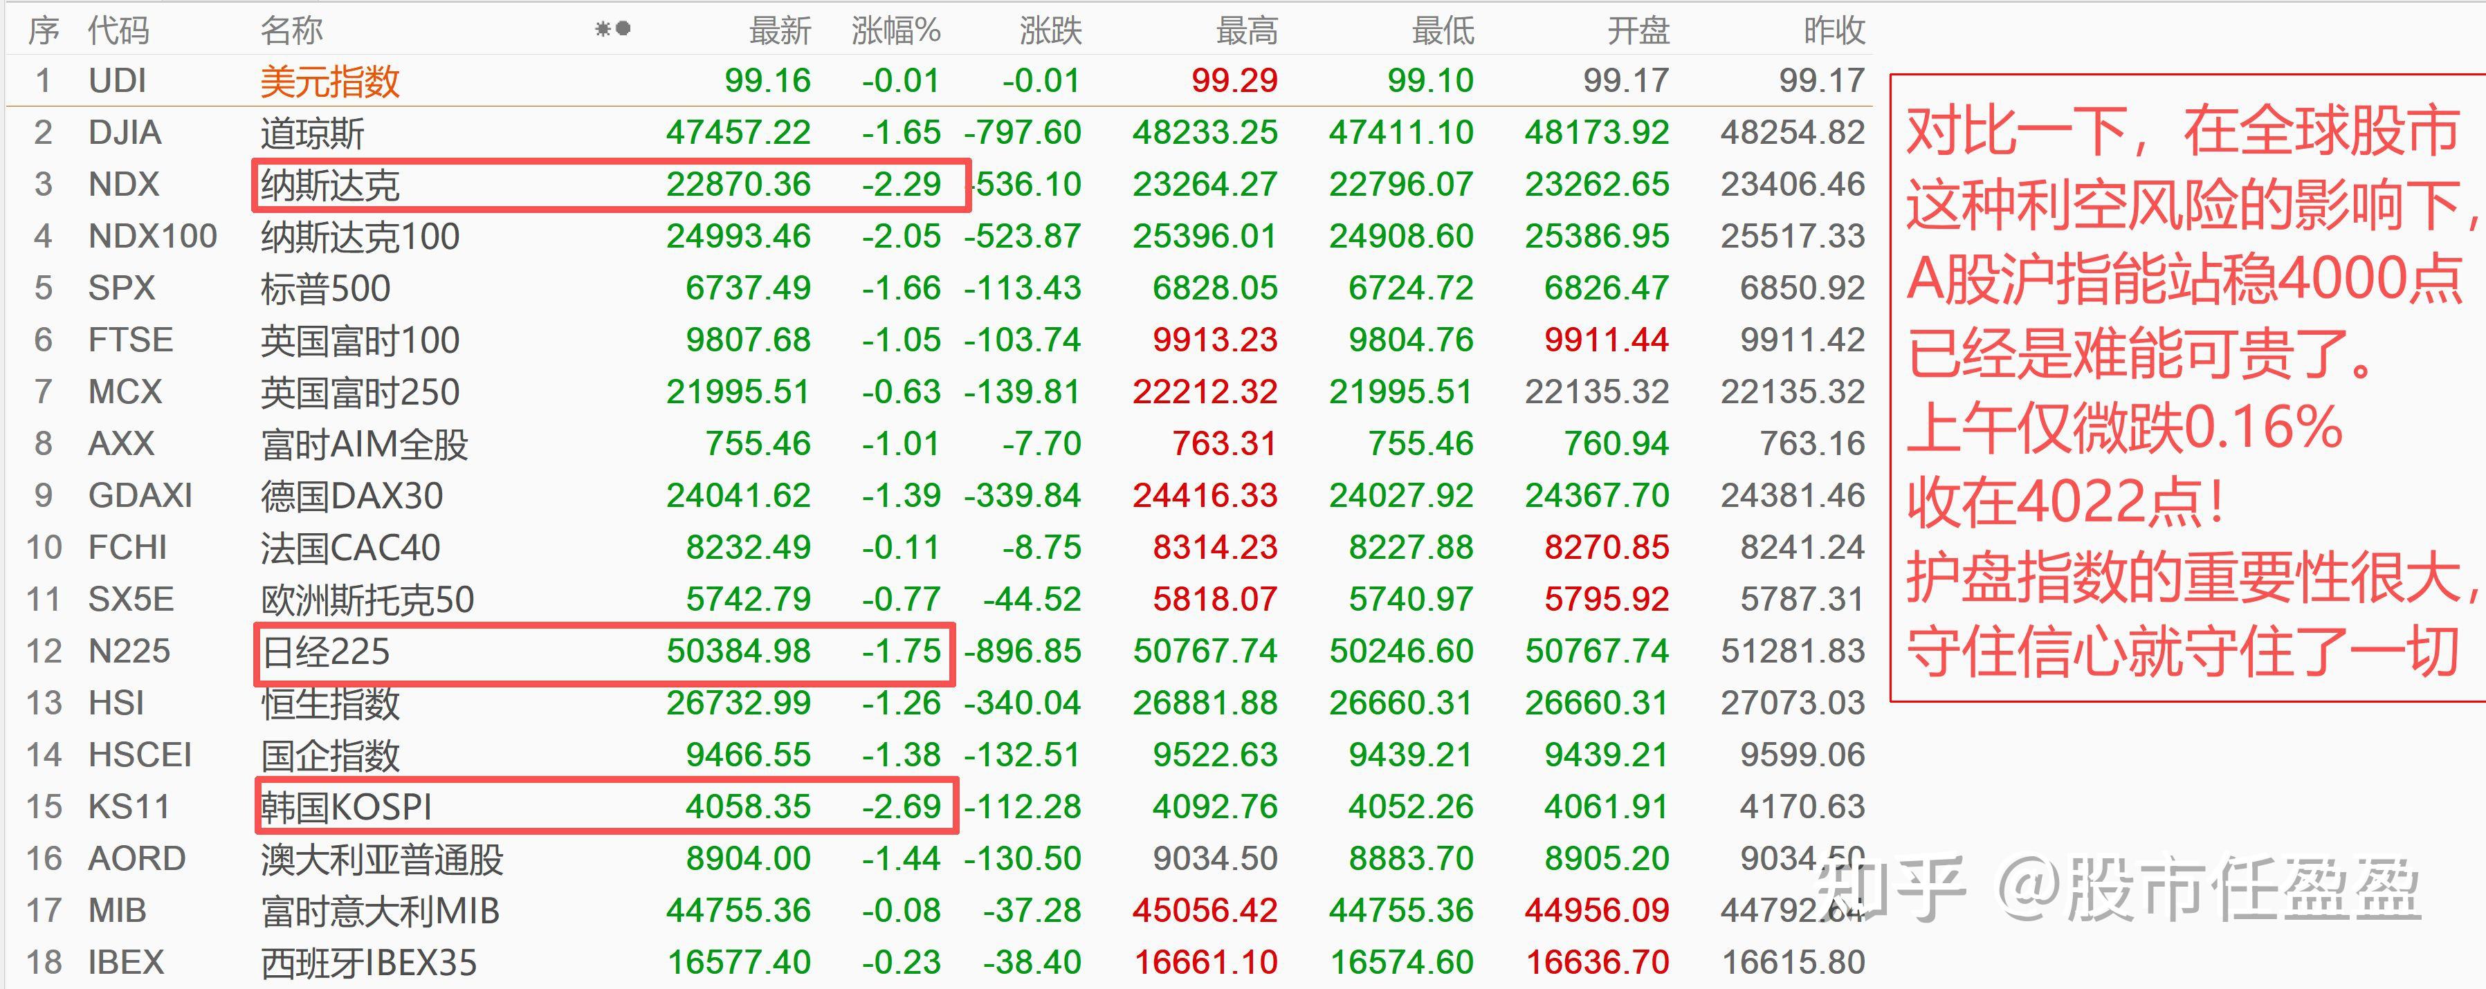Click the HSCEI ticker code
This screenshot has height=989, width=2486.
(140, 755)
